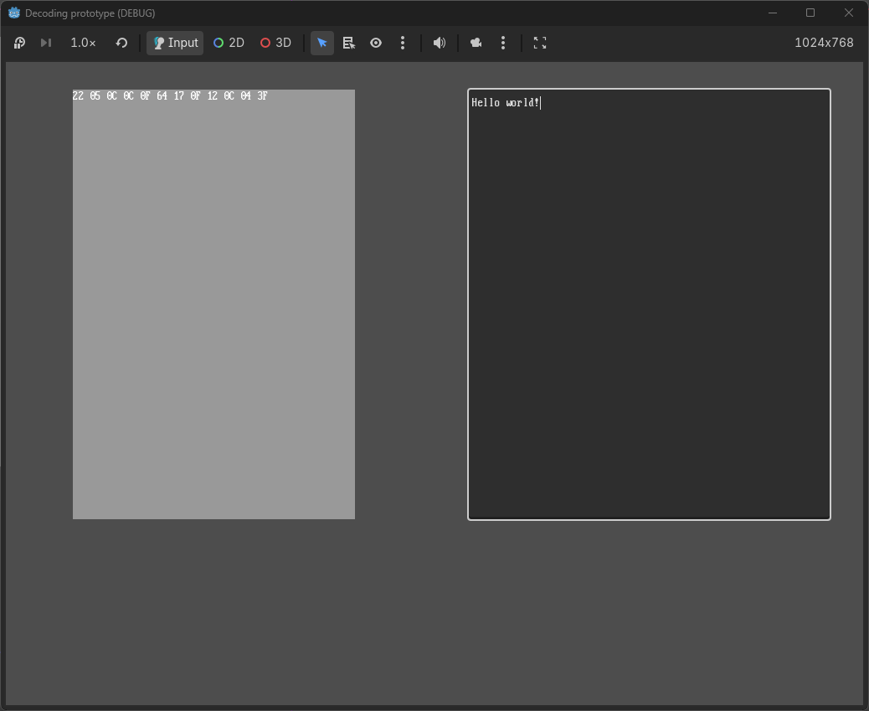Mute game audio with speaker icon
The height and width of the screenshot is (711, 869).
(x=440, y=43)
